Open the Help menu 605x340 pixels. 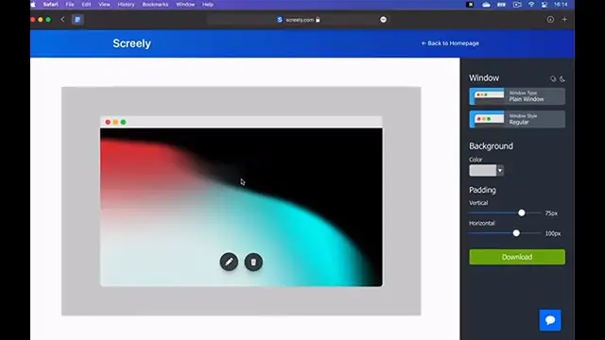click(208, 5)
